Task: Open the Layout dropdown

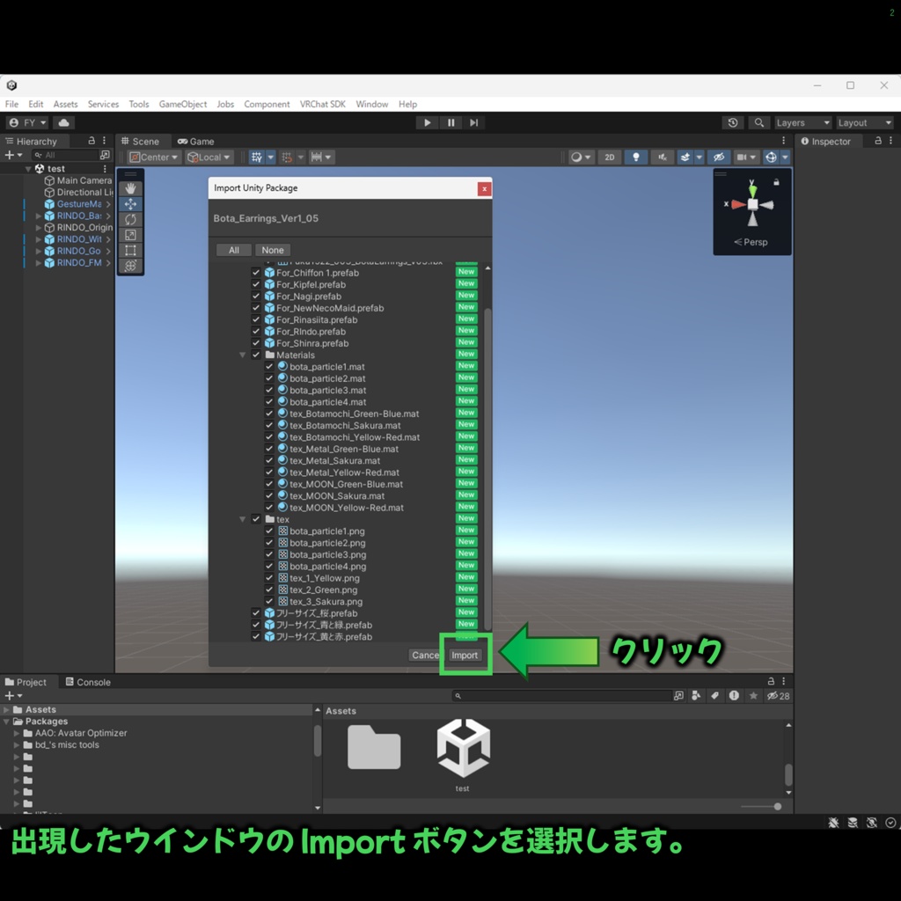Action: pos(864,122)
